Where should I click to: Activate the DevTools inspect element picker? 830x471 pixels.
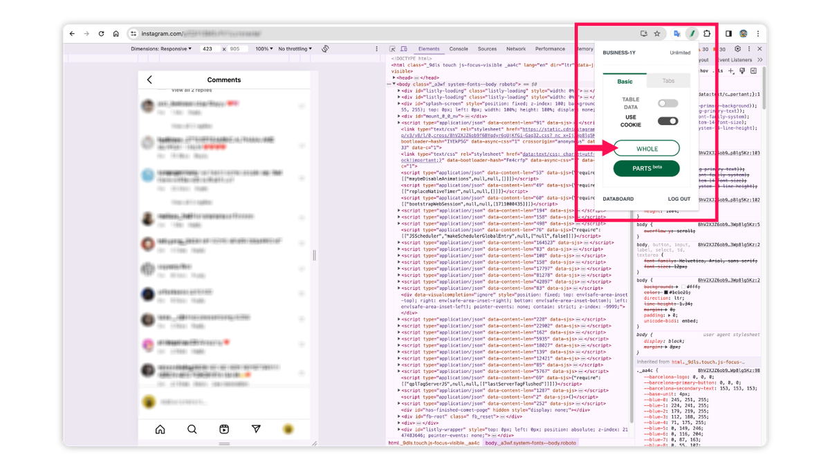pos(393,49)
